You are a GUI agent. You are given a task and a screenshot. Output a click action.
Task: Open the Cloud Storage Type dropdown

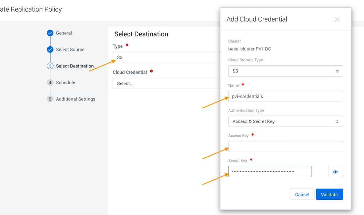(285, 71)
